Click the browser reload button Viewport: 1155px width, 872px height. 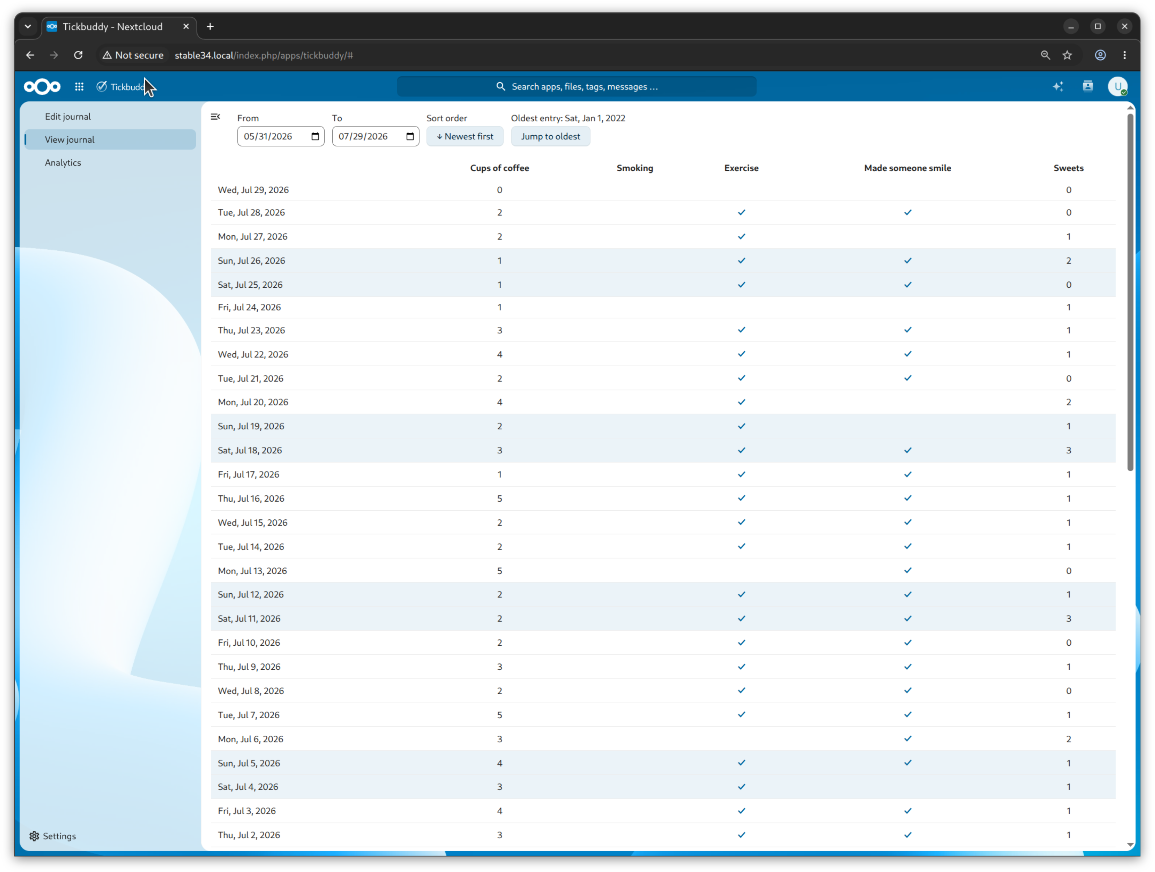point(78,55)
